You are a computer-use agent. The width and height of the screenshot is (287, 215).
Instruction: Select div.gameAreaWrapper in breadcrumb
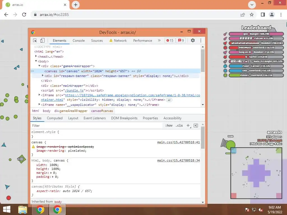point(71,111)
